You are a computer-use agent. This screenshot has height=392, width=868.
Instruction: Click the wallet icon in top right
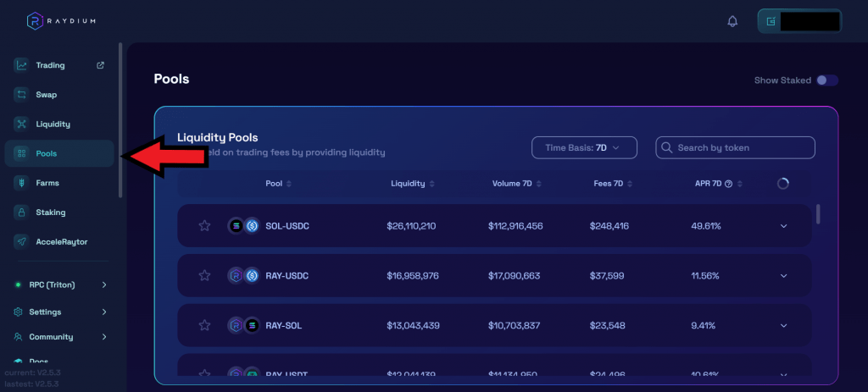click(771, 21)
